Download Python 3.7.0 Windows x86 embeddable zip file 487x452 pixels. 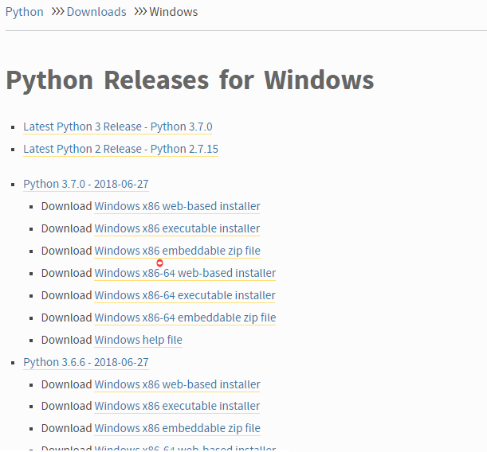pyautogui.click(x=177, y=251)
